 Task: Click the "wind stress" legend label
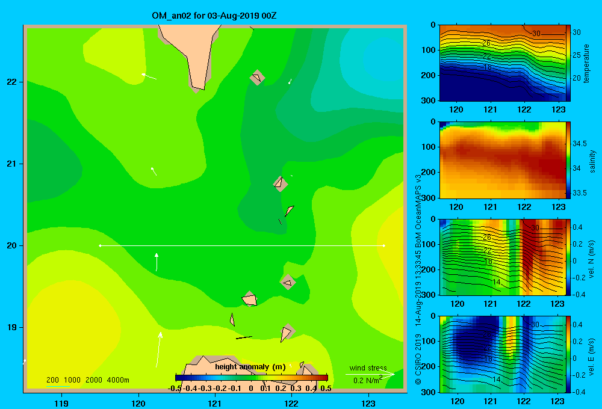pyautogui.click(x=368, y=367)
